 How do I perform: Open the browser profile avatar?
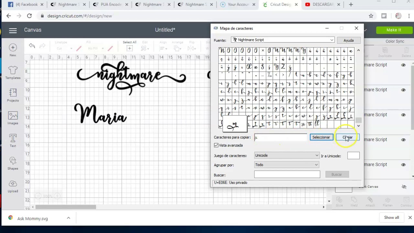pos(398,16)
